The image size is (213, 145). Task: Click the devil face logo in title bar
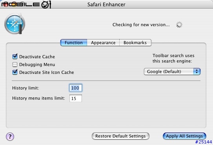46,4
